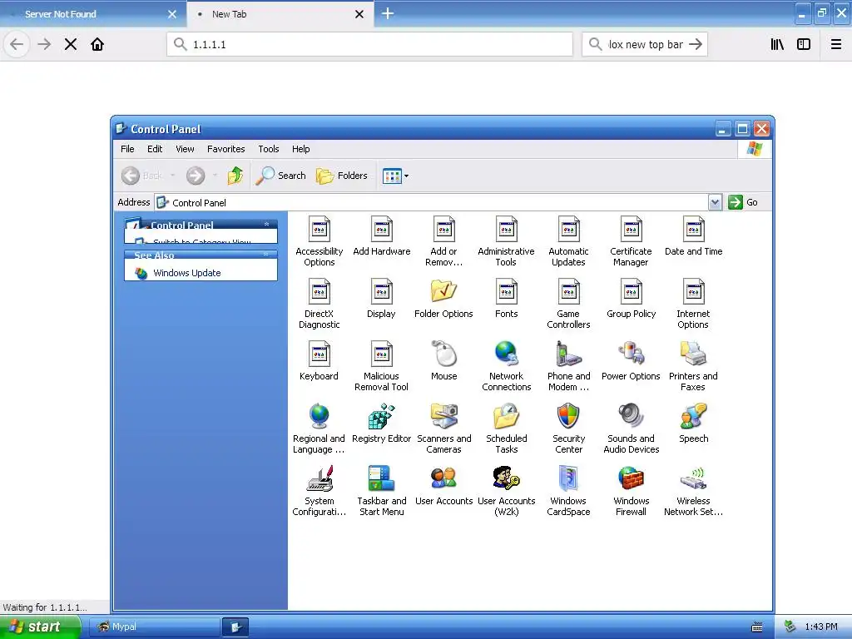The height and width of the screenshot is (639, 852).
Task: Open Display properties icon
Action: point(381,299)
